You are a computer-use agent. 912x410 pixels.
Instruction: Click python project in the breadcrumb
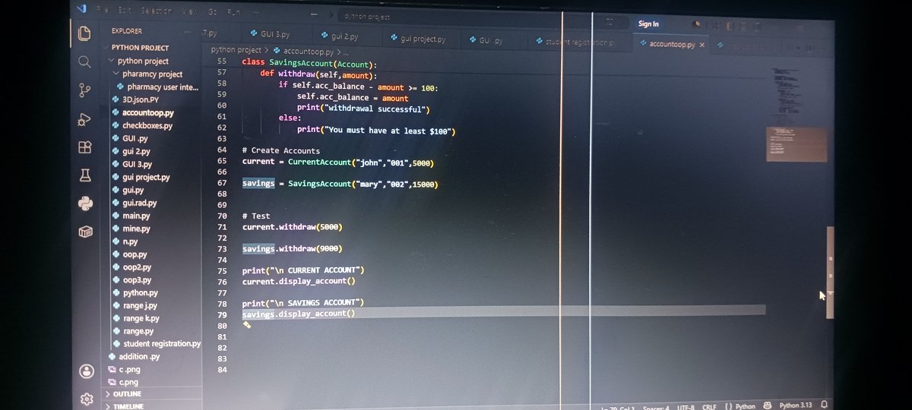tap(236, 50)
